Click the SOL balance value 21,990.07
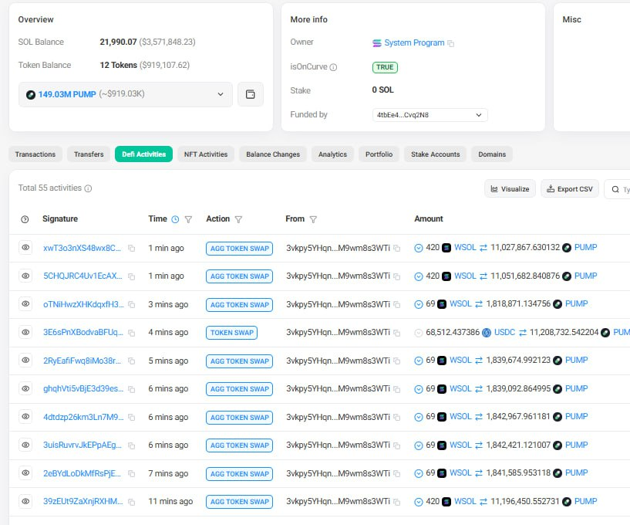This screenshot has width=630, height=525. click(x=118, y=42)
